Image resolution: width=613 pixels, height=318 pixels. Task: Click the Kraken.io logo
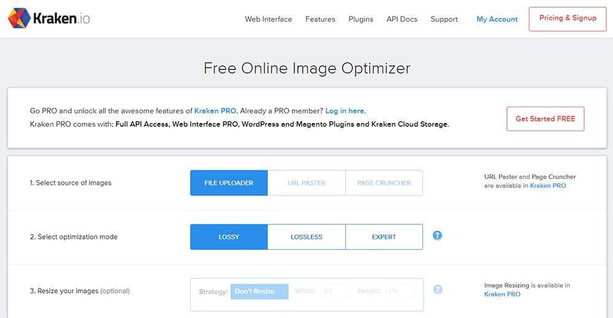(x=49, y=18)
